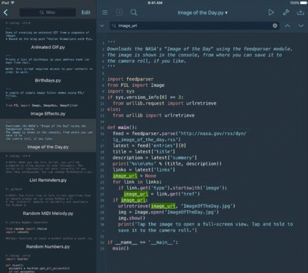Tap the 9:41 AM status bar clock

tap(155, 3)
